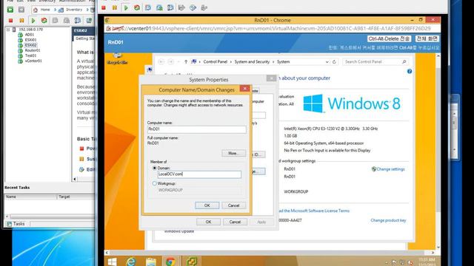The width and height of the screenshot is (474, 266).
Task: Click Reset icon in vSphere Client toolbar
Action: pyautogui.click(x=44, y=21)
